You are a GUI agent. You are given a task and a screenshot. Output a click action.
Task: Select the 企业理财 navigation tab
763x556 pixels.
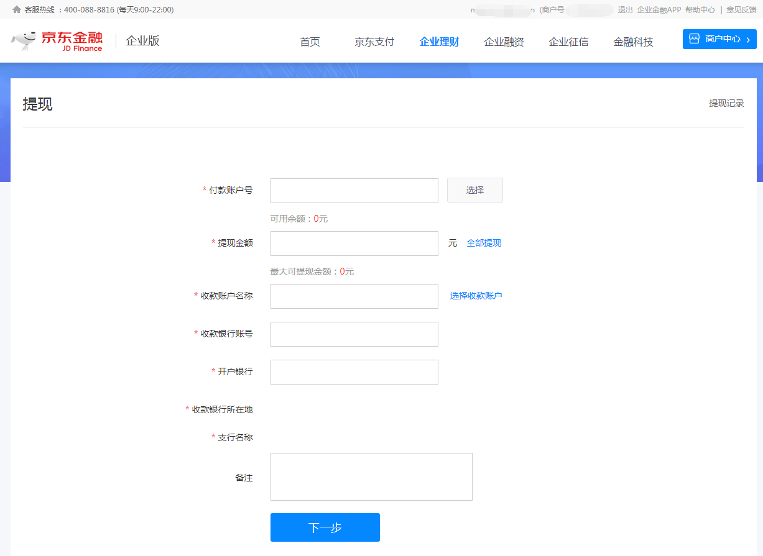[439, 42]
